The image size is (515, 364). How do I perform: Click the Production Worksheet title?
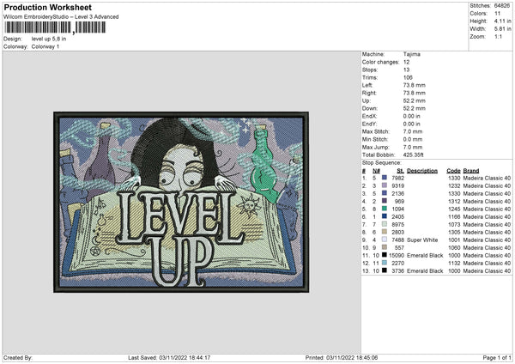point(47,7)
